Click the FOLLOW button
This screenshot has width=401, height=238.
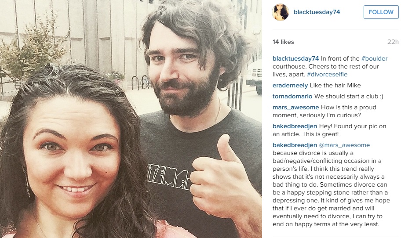[x=381, y=12]
